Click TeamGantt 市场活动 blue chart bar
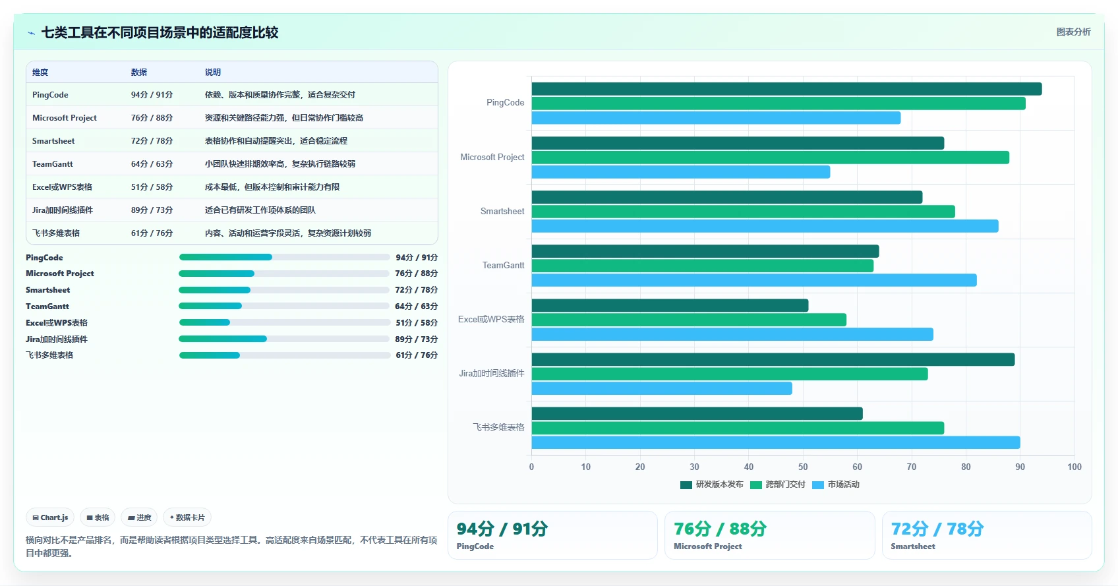 coord(754,280)
